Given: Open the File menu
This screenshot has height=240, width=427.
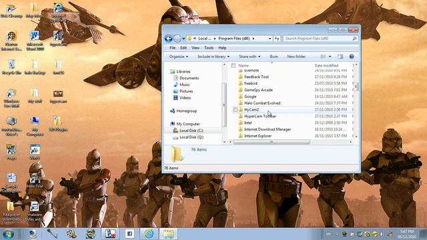Looking at the screenshot, I should [172, 48].
